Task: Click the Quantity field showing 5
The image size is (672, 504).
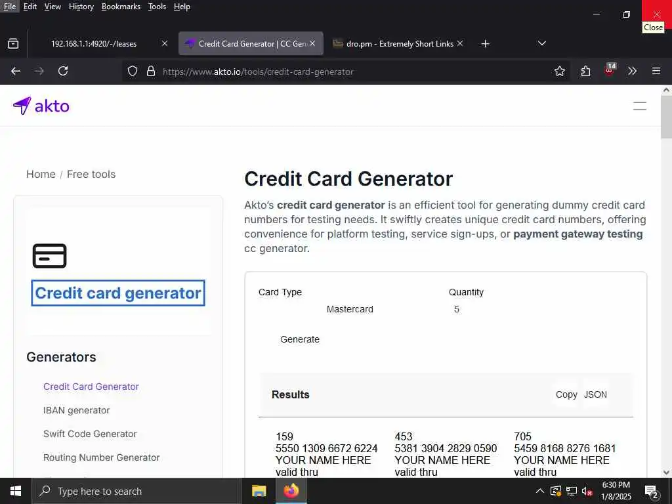Action: pyautogui.click(x=541, y=309)
